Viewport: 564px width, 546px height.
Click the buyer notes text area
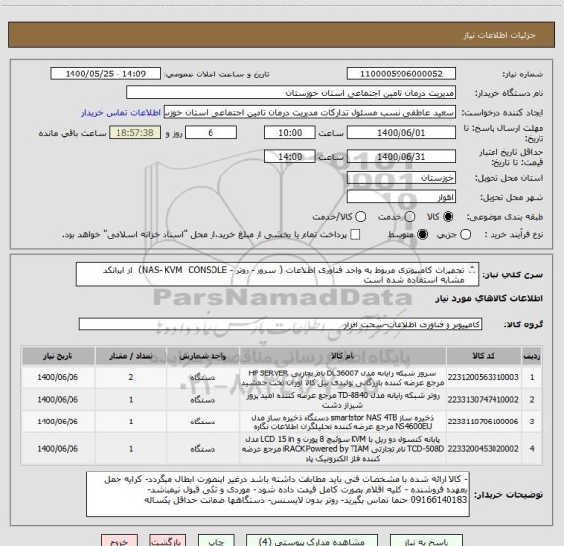[x=278, y=494]
